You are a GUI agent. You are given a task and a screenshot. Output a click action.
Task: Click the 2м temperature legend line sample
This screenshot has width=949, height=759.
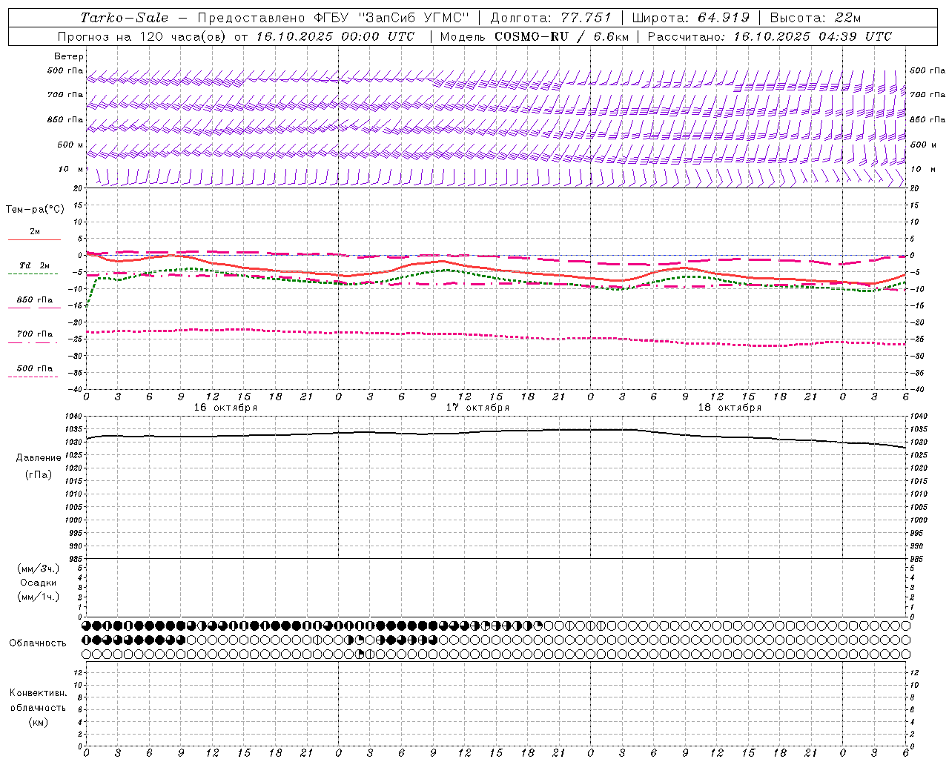tap(34, 239)
